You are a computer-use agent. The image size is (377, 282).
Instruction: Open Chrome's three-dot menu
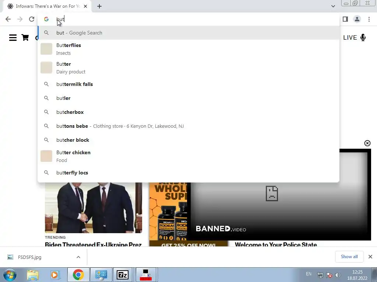point(369,19)
